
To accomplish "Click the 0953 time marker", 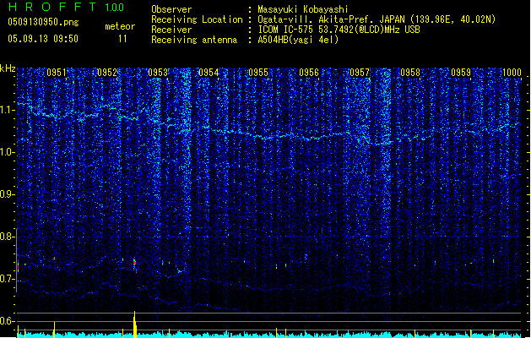I will pos(158,73).
